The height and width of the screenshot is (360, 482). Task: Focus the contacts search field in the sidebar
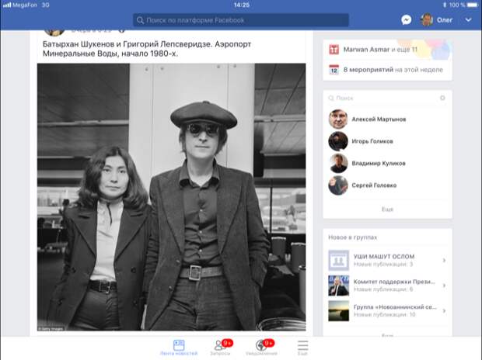pos(383,98)
